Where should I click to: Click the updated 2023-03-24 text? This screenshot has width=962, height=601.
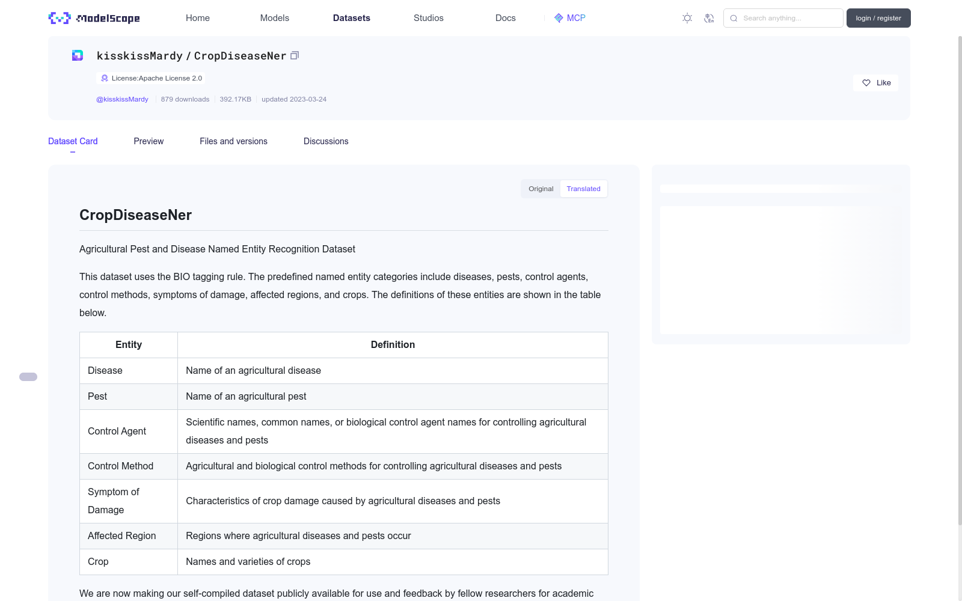[294, 99]
